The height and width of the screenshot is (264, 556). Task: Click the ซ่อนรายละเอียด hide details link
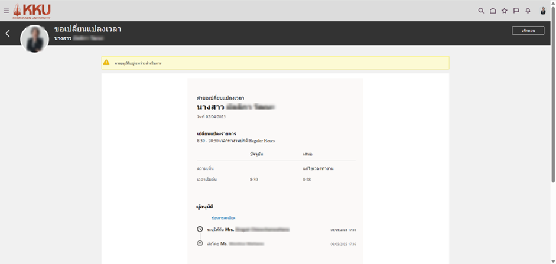tap(223, 218)
